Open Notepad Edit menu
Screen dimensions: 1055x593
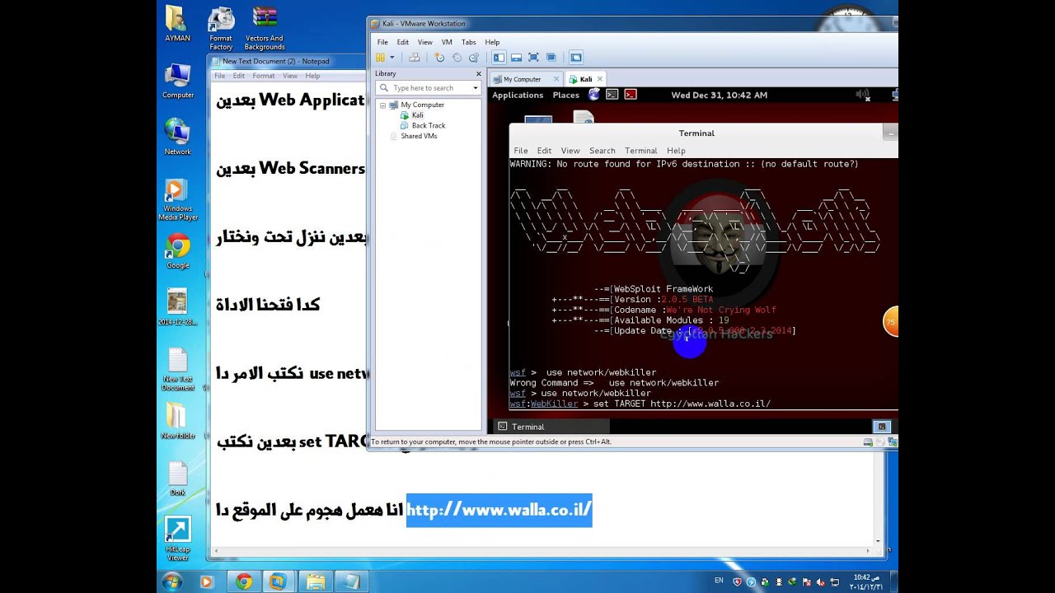point(239,76)
